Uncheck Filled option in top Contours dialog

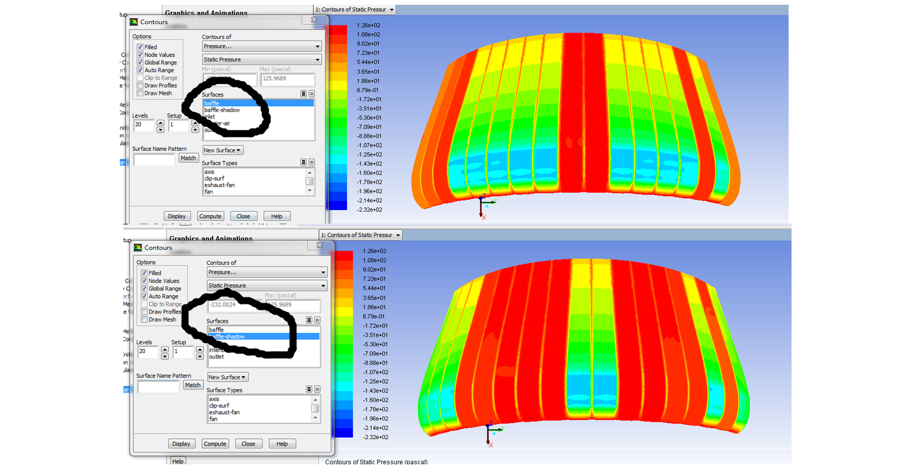coord(140,47)
